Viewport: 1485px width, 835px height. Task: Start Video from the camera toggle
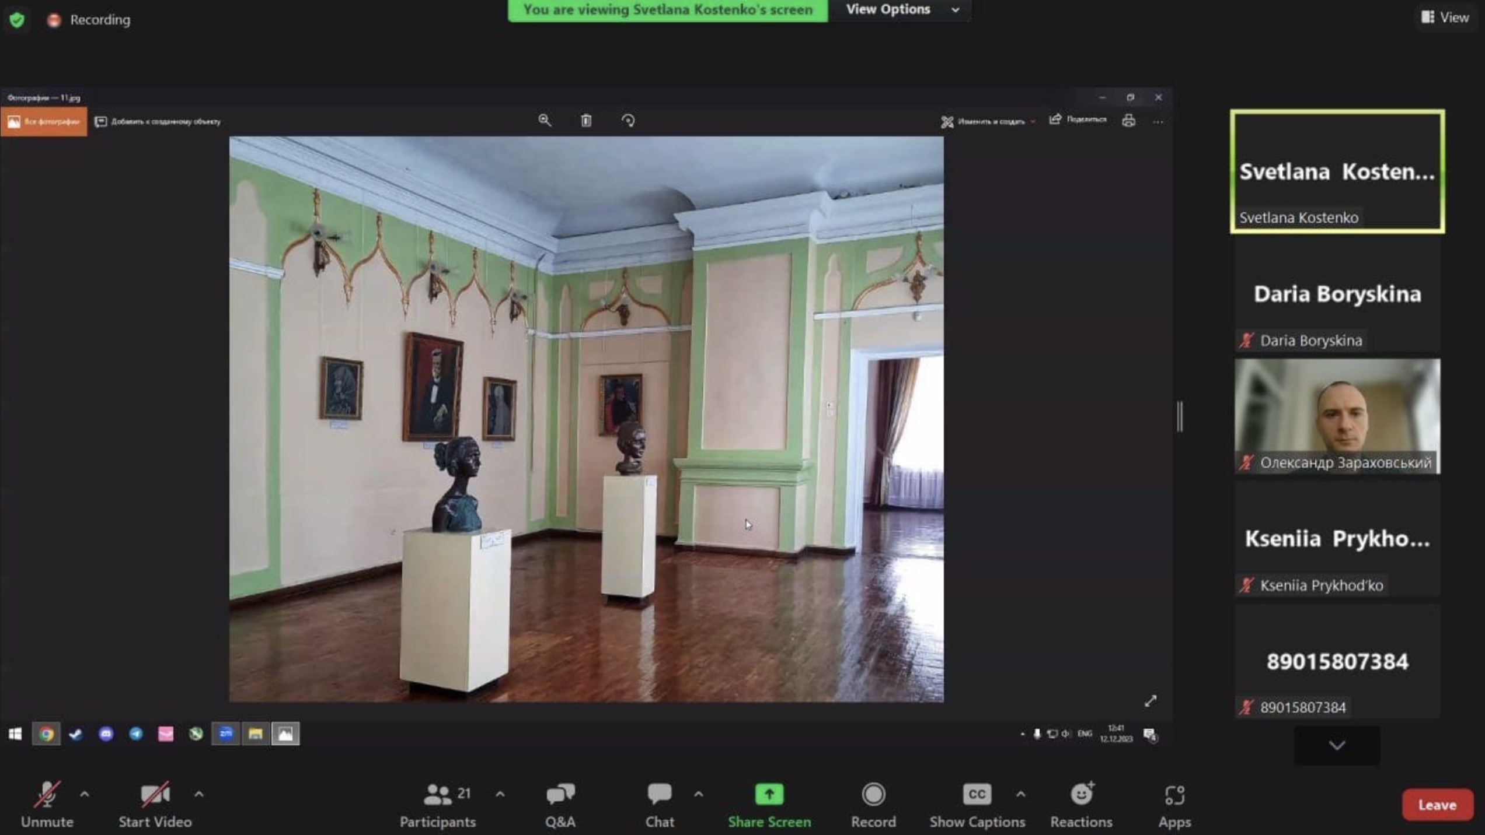pos(155,805)
